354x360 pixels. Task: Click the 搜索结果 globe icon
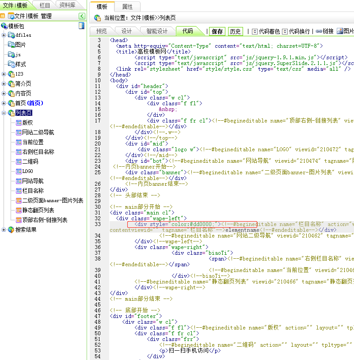11,230
